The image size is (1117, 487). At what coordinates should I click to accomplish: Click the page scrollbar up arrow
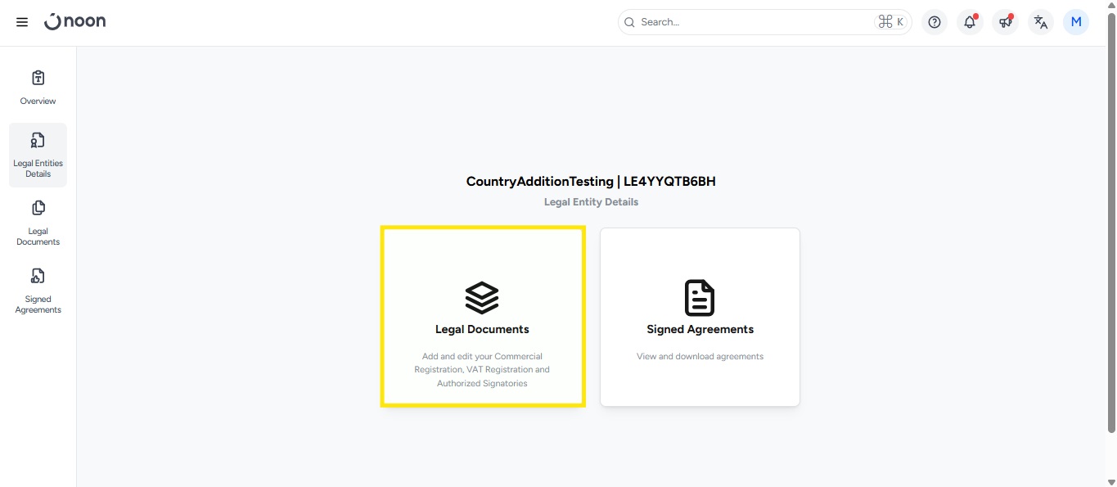1110,6
